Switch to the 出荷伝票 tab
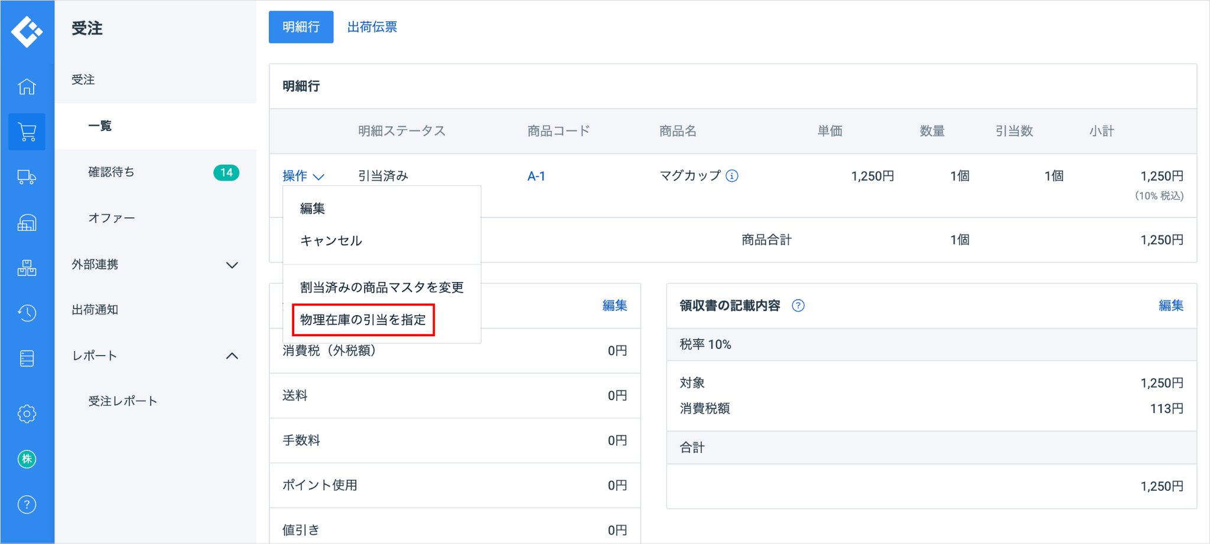Image resolution: width=1210 pixels, height=544 pixels. tap(372, 27)
